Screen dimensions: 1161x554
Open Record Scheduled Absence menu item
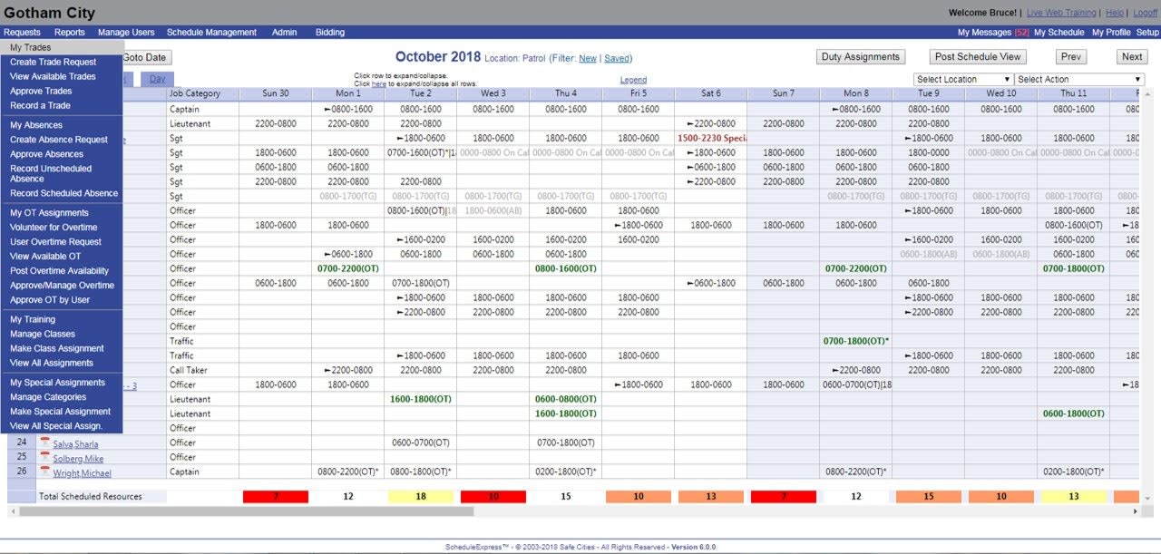click(63, 193)
